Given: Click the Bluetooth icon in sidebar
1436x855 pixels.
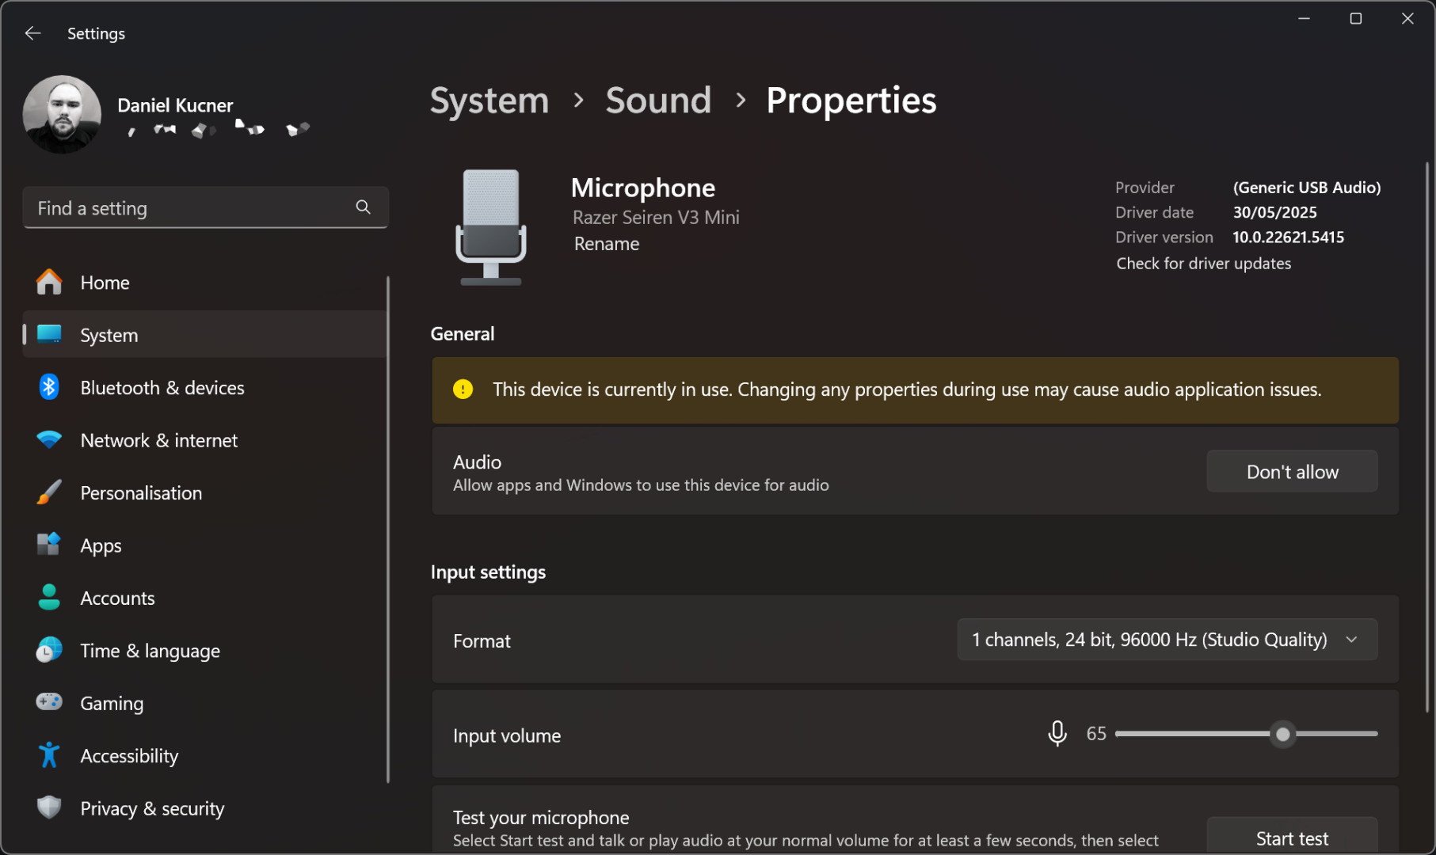Looking at the screenshot, I should coord(49,387).
